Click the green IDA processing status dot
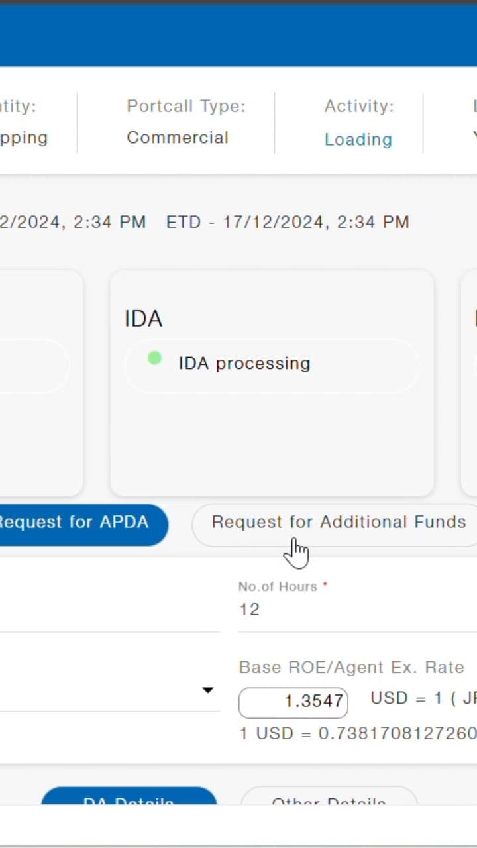This screenshot has height=848, width=477. tap(154, 358)
